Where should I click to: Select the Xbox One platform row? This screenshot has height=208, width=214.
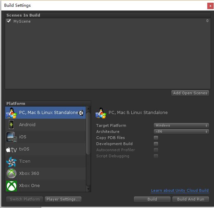point(45,186)
